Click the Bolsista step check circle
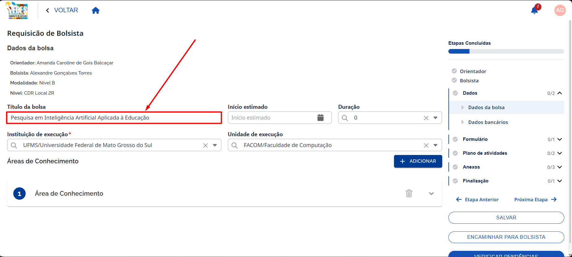Viewport: 572px width, 257px height. tap(454, 80)
